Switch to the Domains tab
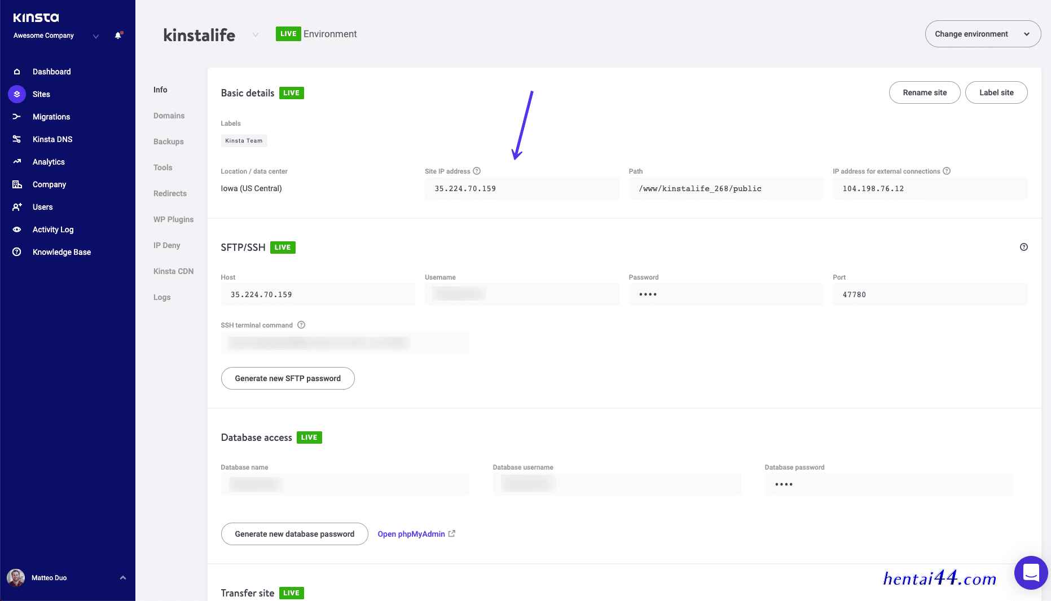This screenshot has height=601, width=1051. 169,116
